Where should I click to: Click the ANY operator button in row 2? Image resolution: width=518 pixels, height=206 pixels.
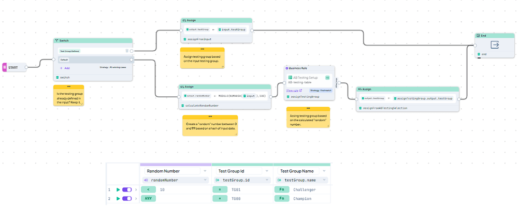pyautogui.click(x=148, y=199)
